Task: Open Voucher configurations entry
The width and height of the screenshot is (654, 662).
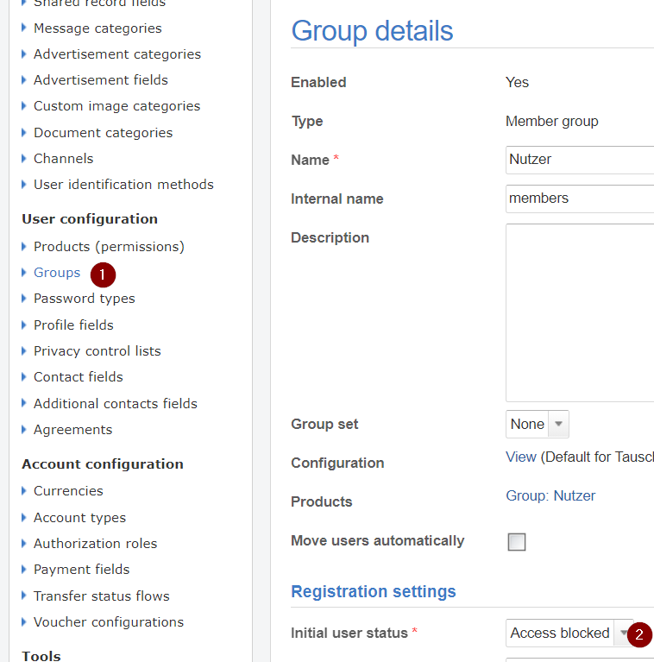Action: click(109, 622)
